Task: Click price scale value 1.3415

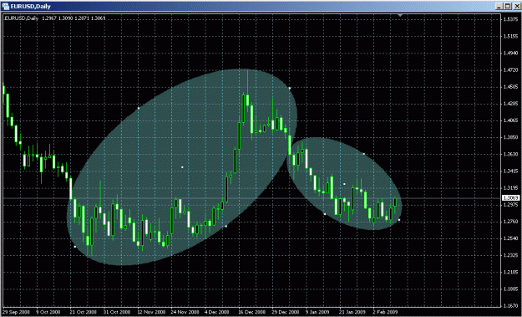Action: pyautogui.click(x=510, y=171)
